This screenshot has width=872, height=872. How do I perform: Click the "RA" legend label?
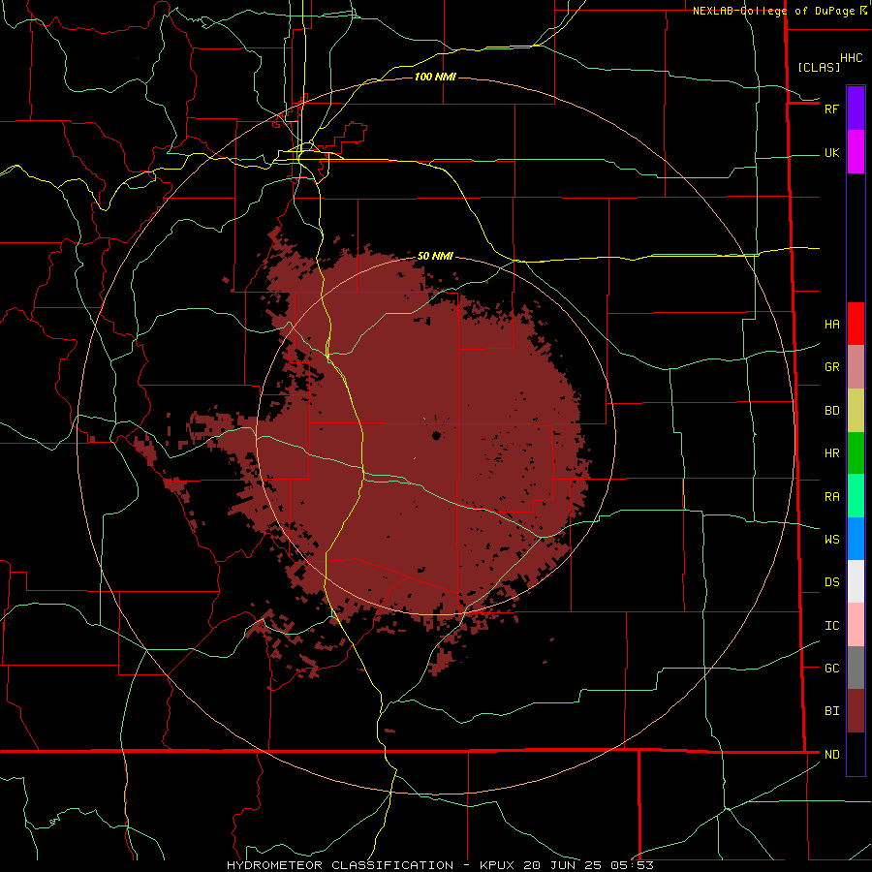[831, 497]
